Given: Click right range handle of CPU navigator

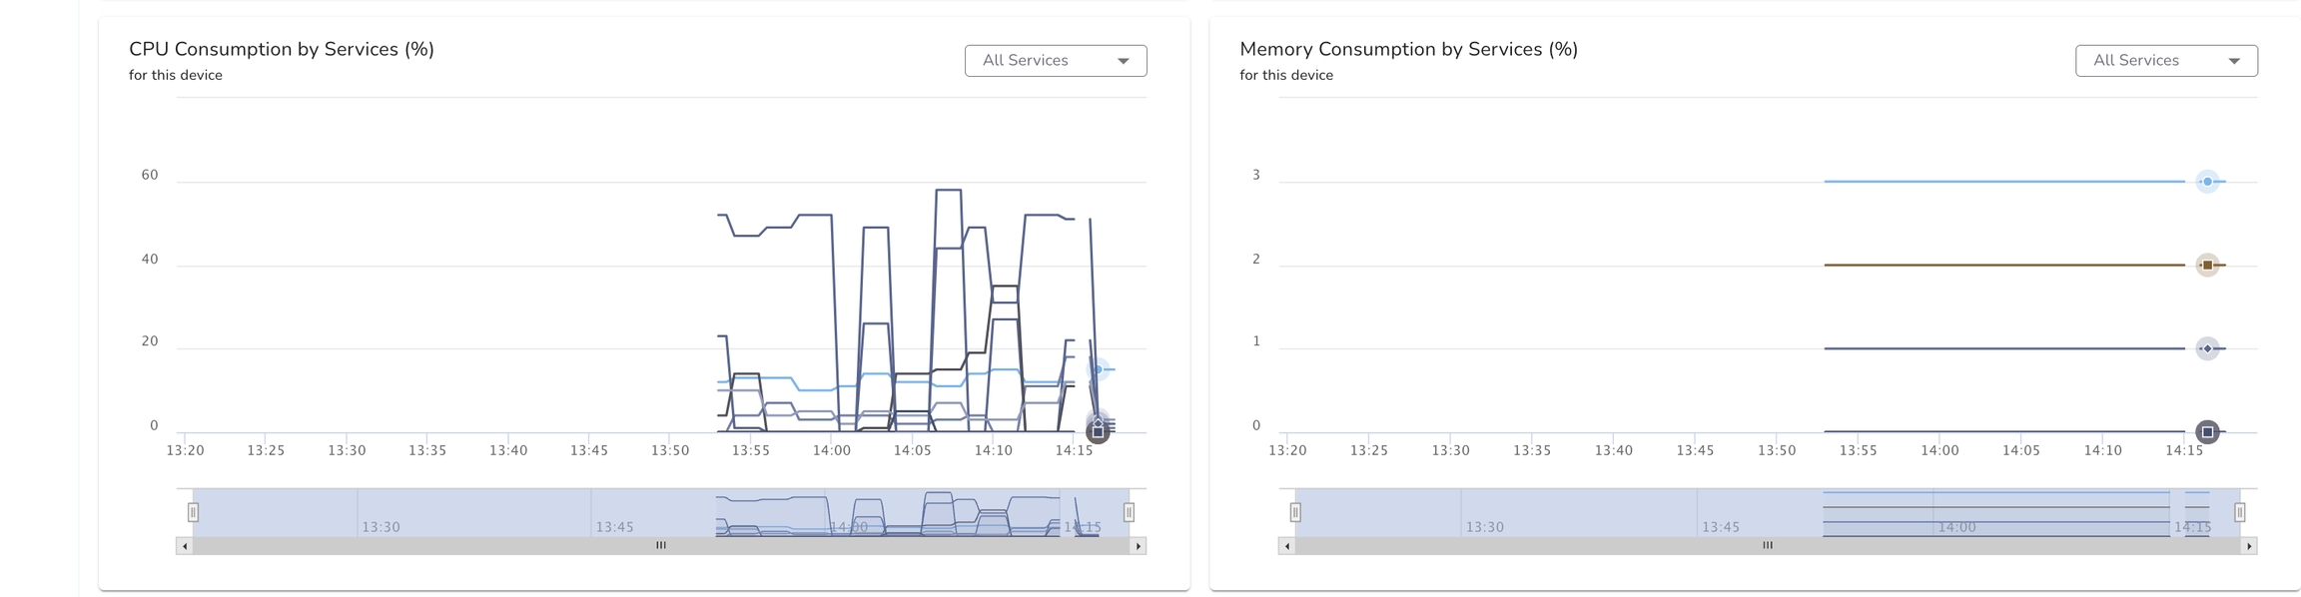Looking at the screenshot, I should 1129,512.
